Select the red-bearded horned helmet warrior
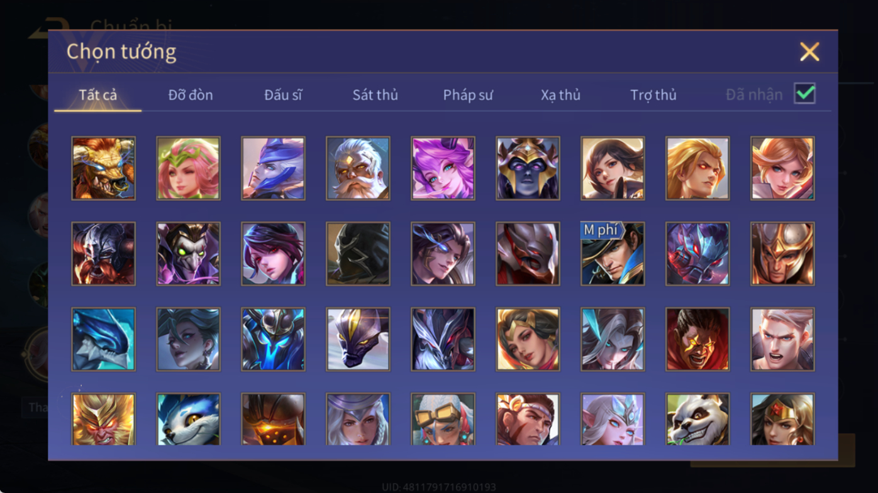The image size is (878, 493). coord(103,254)
